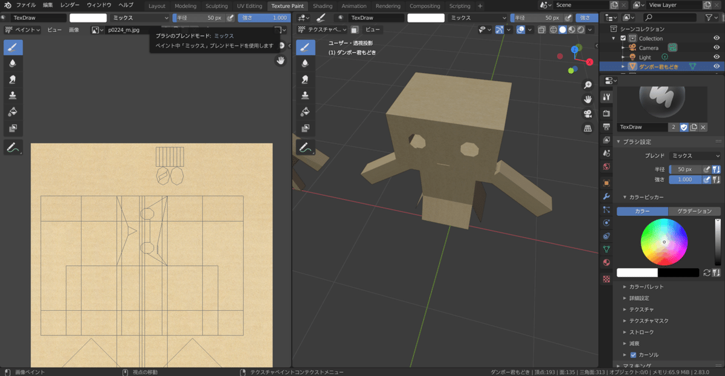This screenshot has width=725, height=376.
Task: Select the Soften tool in image editor
Action: (13, 63)
